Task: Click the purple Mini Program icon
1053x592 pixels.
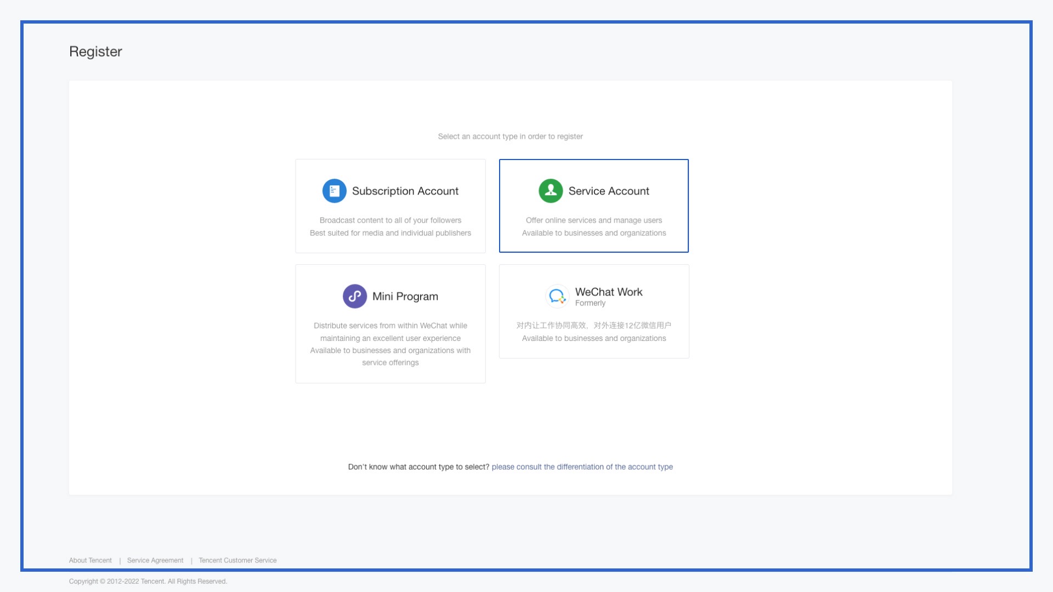Action: coord(355,296)
